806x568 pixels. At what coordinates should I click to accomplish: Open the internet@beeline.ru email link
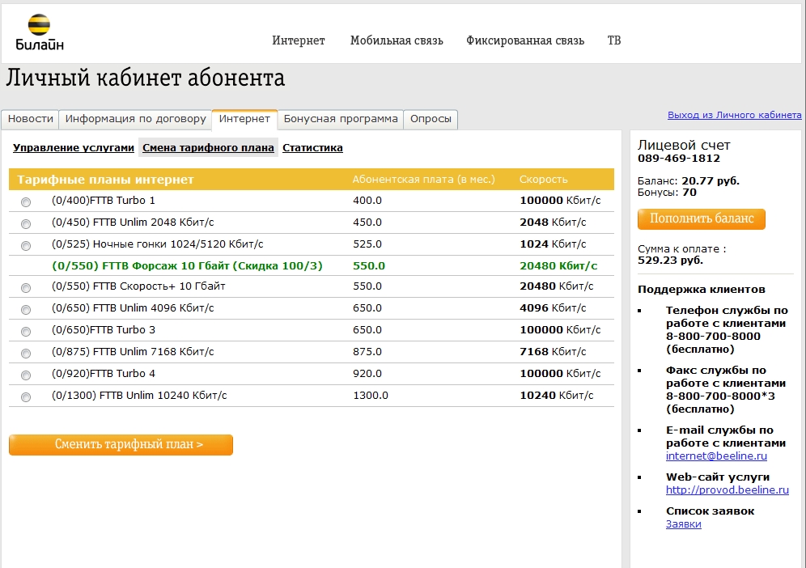point(716,456)
